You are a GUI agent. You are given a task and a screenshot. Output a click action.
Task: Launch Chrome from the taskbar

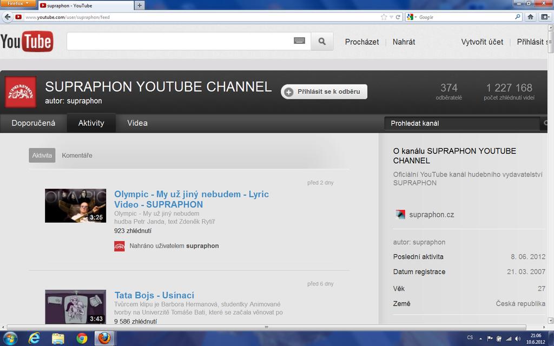click(x=82, y=338)
